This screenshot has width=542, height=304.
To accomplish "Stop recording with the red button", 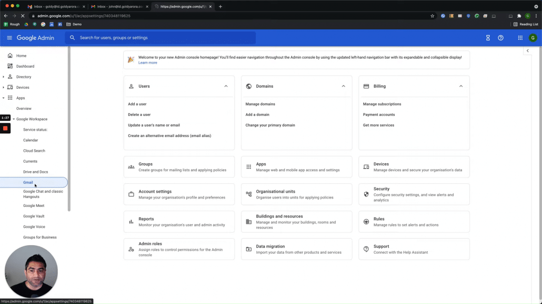I will [x=5, y=128].
